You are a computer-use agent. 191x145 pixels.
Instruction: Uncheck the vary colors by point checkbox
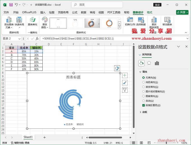click(x=144, y=105)
